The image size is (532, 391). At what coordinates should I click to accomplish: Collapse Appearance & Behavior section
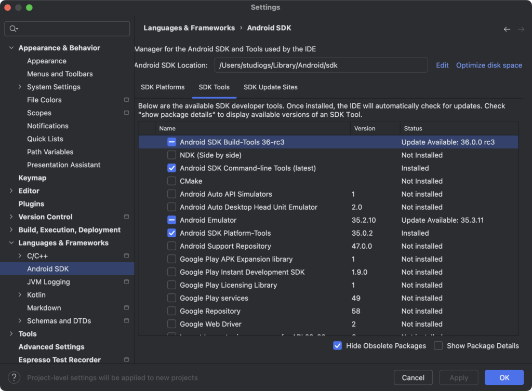click(x=11, y=48)
